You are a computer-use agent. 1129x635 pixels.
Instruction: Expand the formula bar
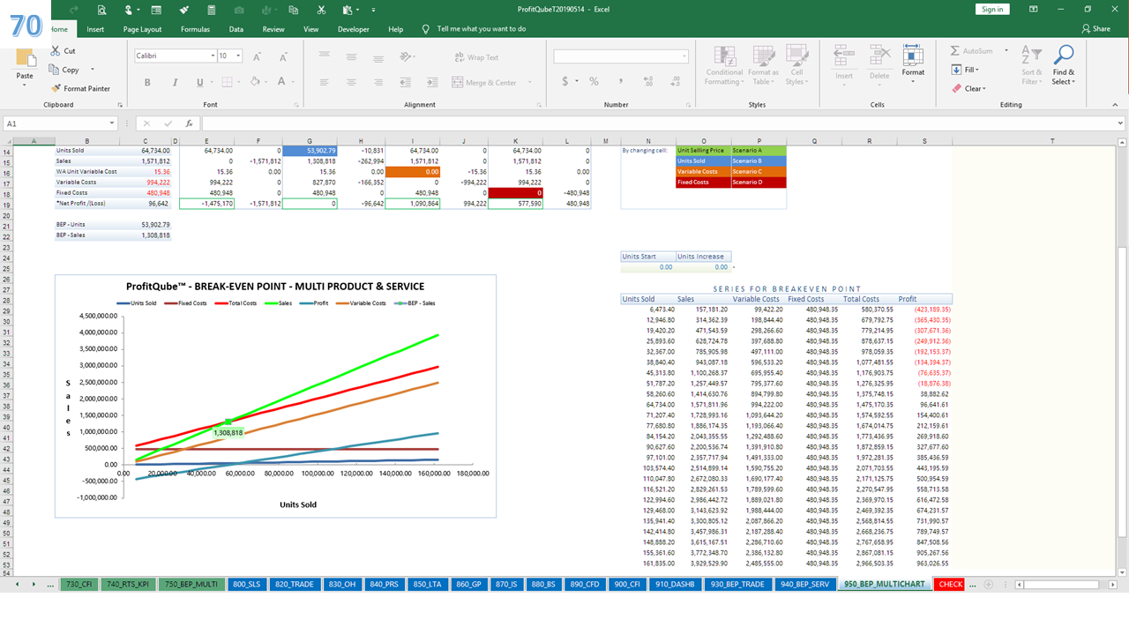point(1120,124)
